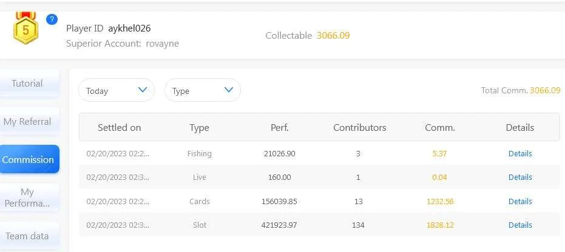Click the chevron arrow beside Today
Image resolution: width=565 pixels, height=252 pixels.
coord(143,90)
